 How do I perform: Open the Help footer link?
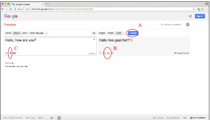coord(185,118)
